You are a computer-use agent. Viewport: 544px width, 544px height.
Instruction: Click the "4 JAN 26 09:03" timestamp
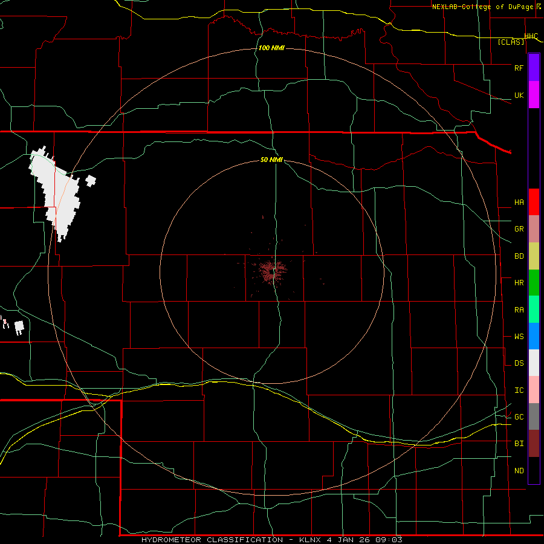click(364, 540)
